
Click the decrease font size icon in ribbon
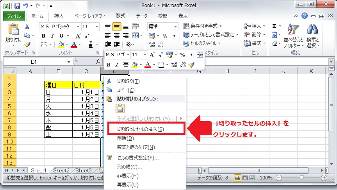(87, 36)
